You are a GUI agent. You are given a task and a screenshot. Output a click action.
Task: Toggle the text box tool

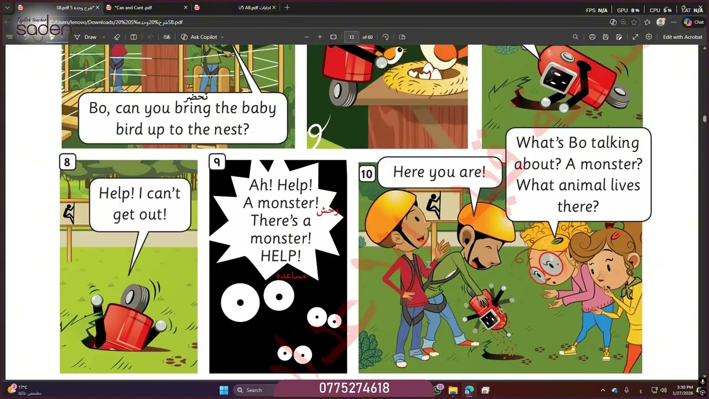[133, 37]
